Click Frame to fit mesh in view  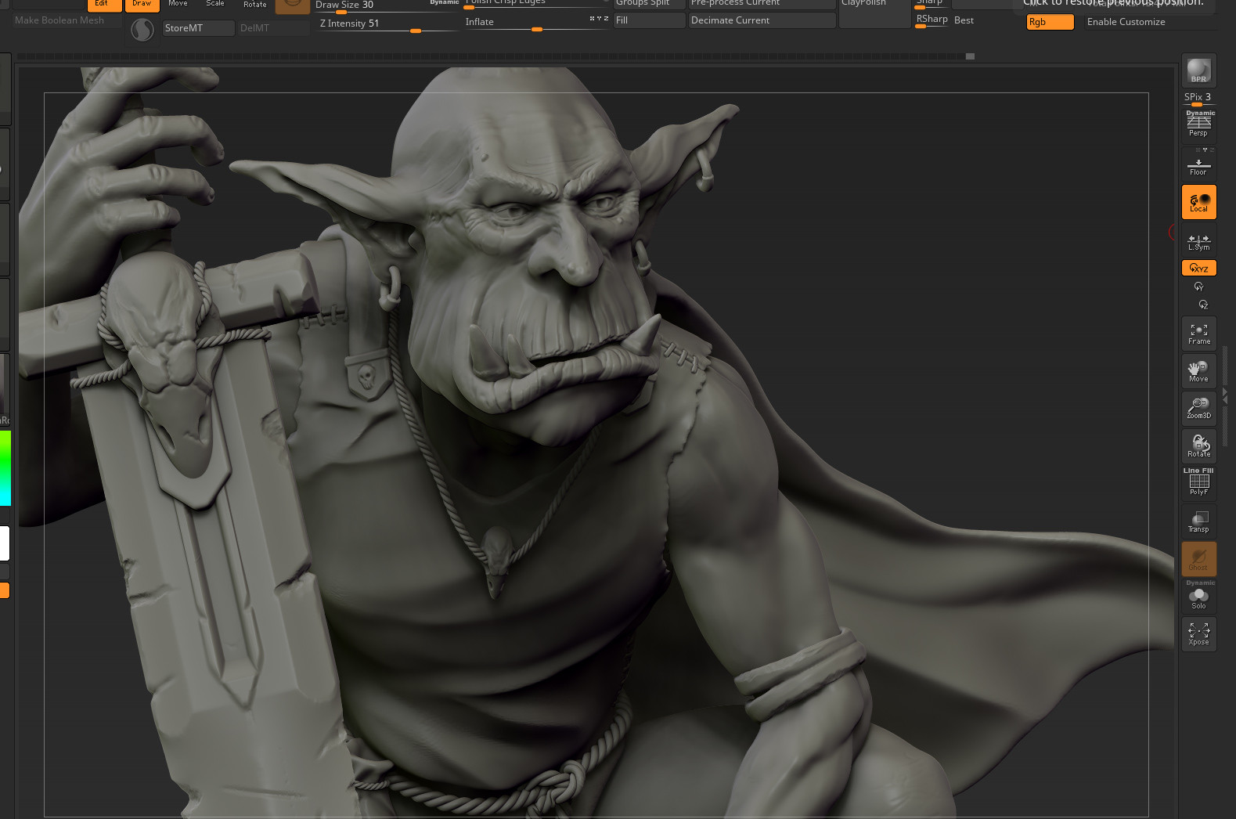1198,334
